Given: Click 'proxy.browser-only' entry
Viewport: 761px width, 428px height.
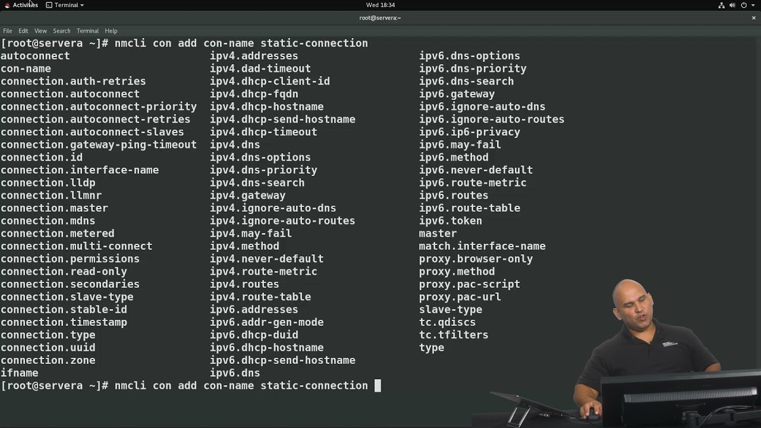Looking at the screenshot, I should [476, 259].
